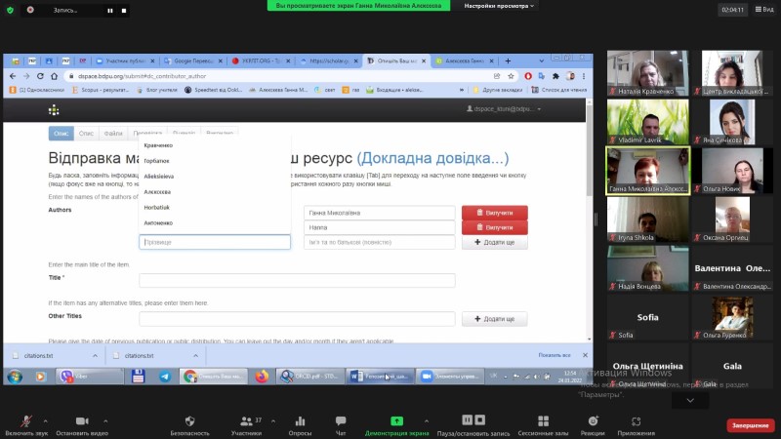This screenshot has height=439, width=781.
Task: Click the red End meeting button
Action: tap(750, 425)
